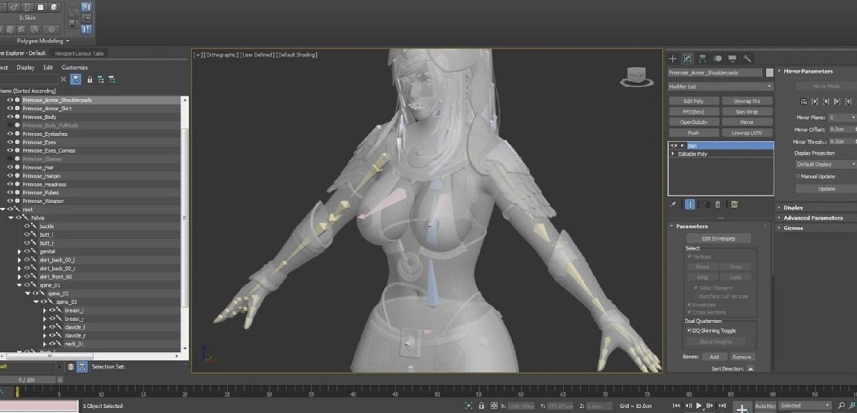The height and width of the screenshot is (413, 857).
Task: Click the ViewCube in viewport corner
Action: pyautogui.click(x=637, y=76)
